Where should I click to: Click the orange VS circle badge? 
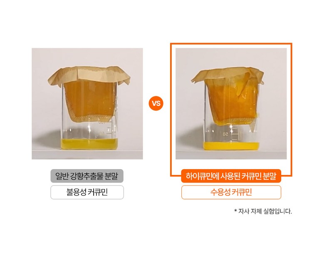click(x=156, y=103)
